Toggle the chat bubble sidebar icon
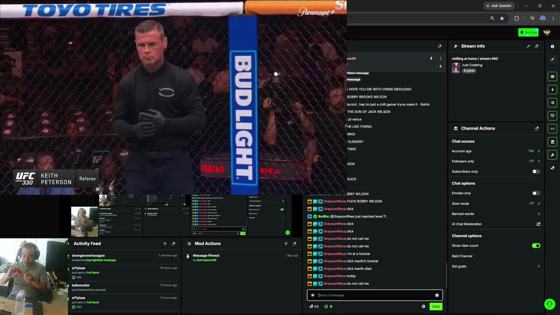560x315 pixels. [553, 115]
